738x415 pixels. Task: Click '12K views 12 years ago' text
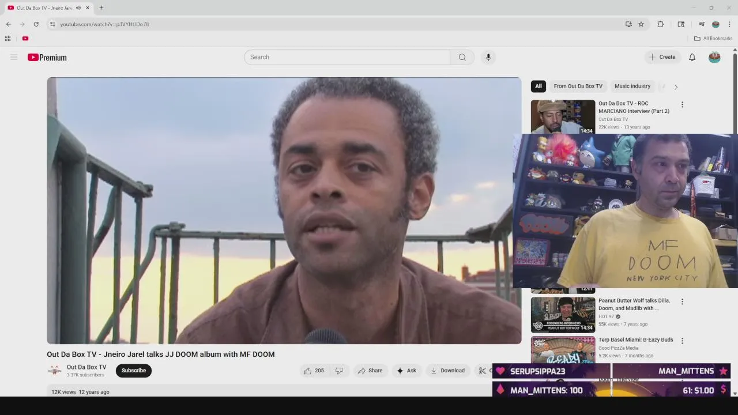[x=80, y=392]
